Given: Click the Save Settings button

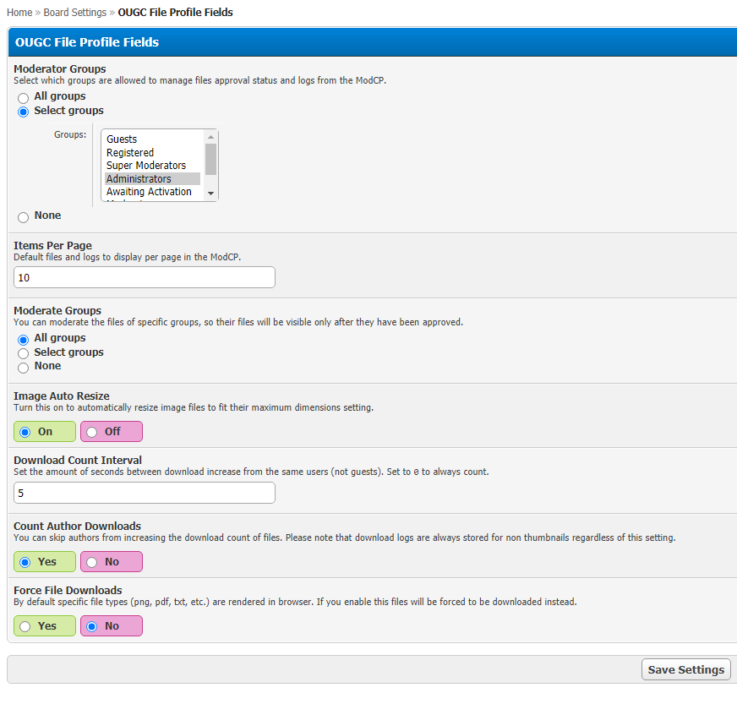Looking at the screenshot, I should (x=685, y=670).
